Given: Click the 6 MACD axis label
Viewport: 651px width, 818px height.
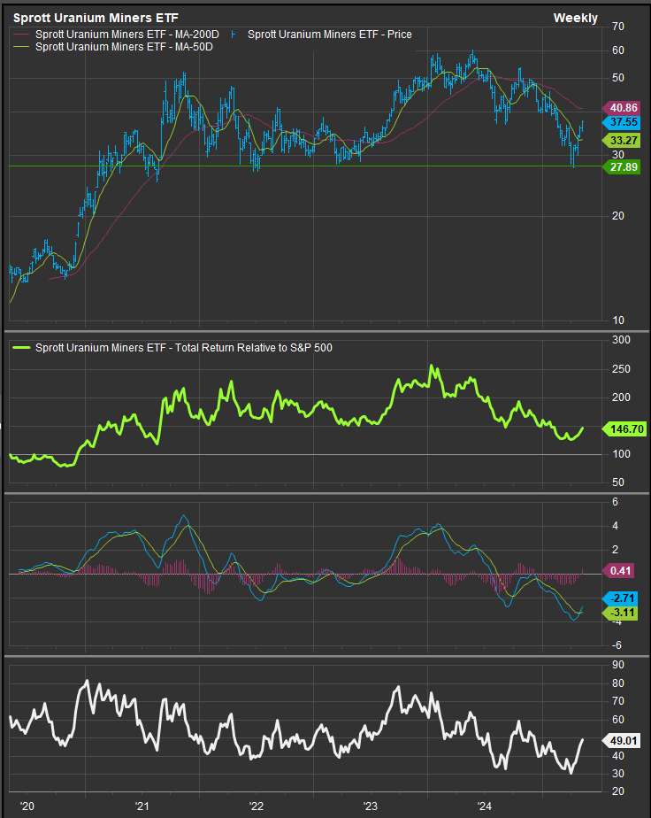Looking at the screenshot, I should coord(615,502).
